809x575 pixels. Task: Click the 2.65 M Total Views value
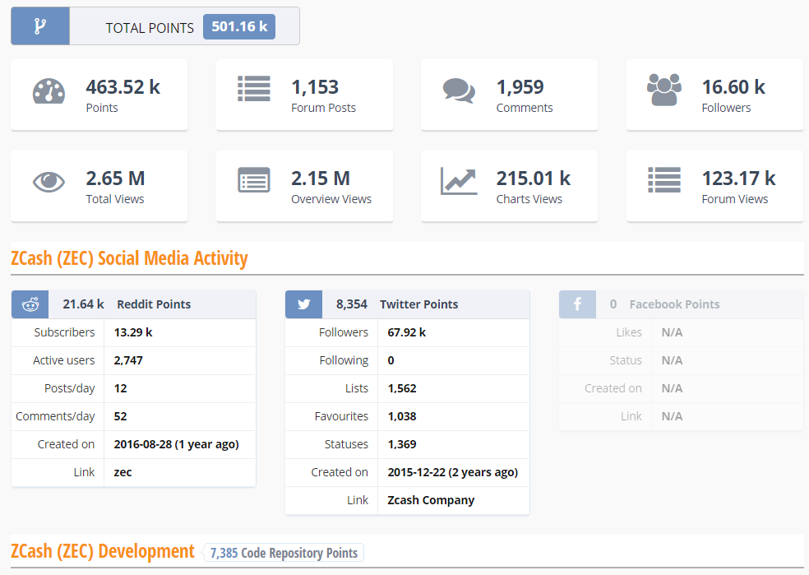[x=115, y=178]
